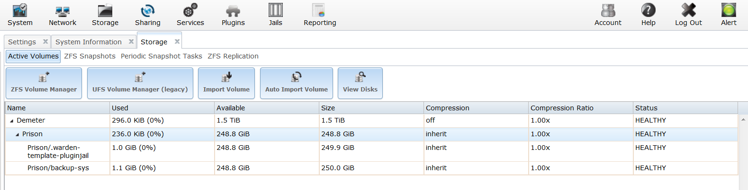Viewport: 748px width, 190px height.
Task: Switch to the Settings tab
Action: pyautogui.click(x=22, y=42)
